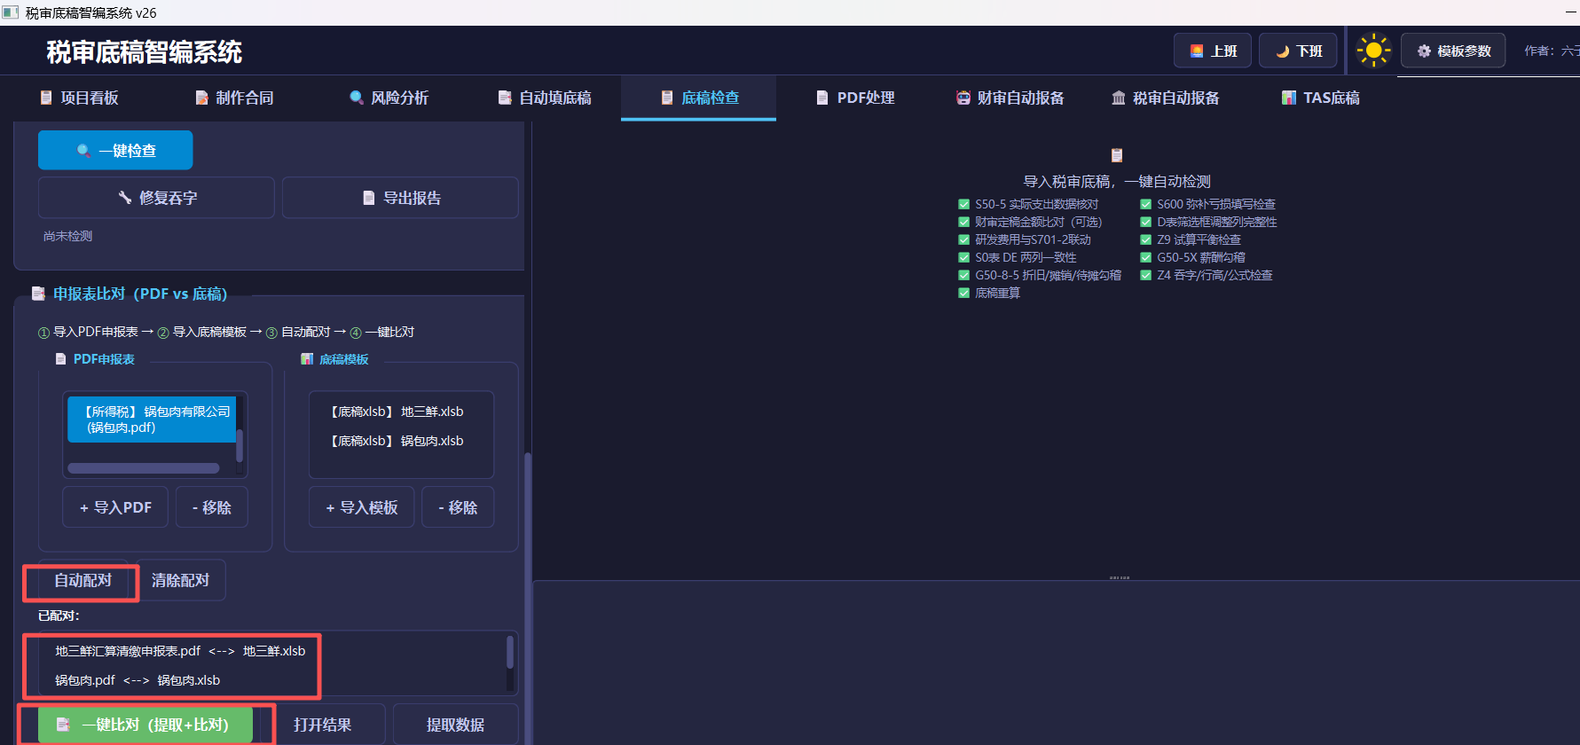This screenshot has height=745, width=1580.
Task: Select 锅包肉有限公司 PDF list entry
Action: pos(152,420)
